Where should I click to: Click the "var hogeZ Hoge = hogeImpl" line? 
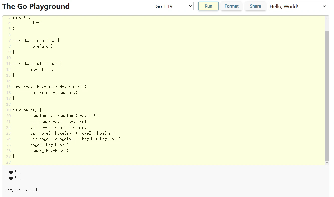coord(58,122)
